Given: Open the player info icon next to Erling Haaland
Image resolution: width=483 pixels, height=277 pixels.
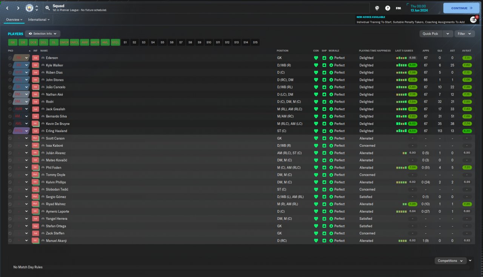Looking at the screenshot, I should (43, 131).
